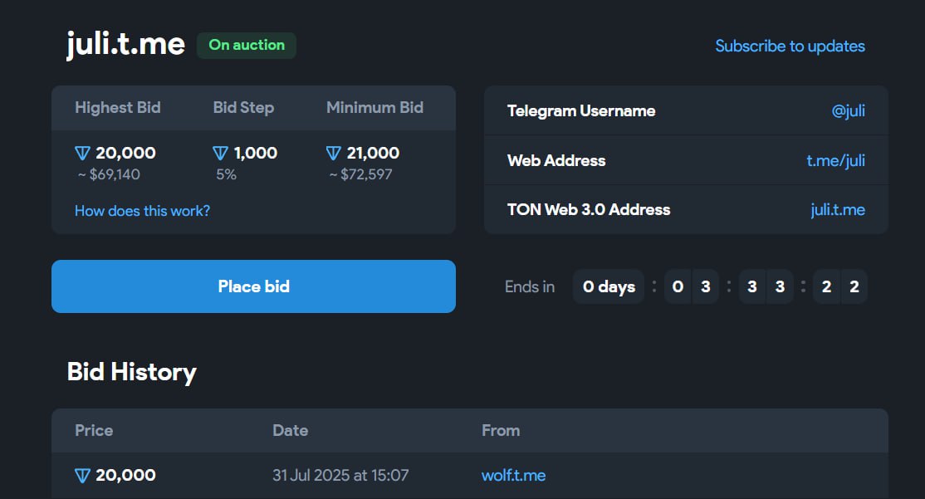Click TON icon beside Highest Bid 20,000
The width and height of the screenshot is (925, 499).
82,154
